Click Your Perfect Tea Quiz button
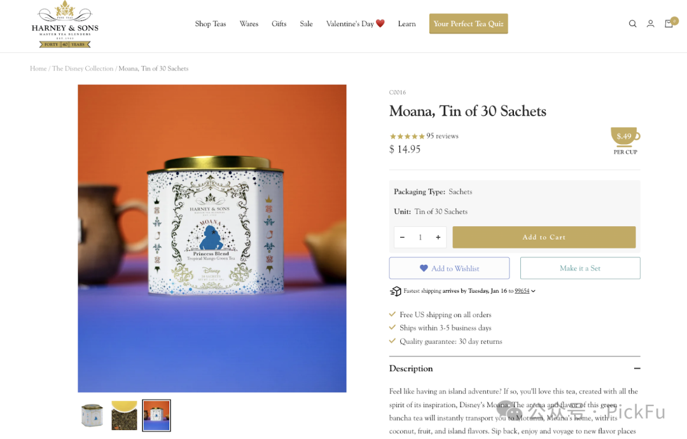The height and width of the screenshot is (439, 687). point(468,24)
